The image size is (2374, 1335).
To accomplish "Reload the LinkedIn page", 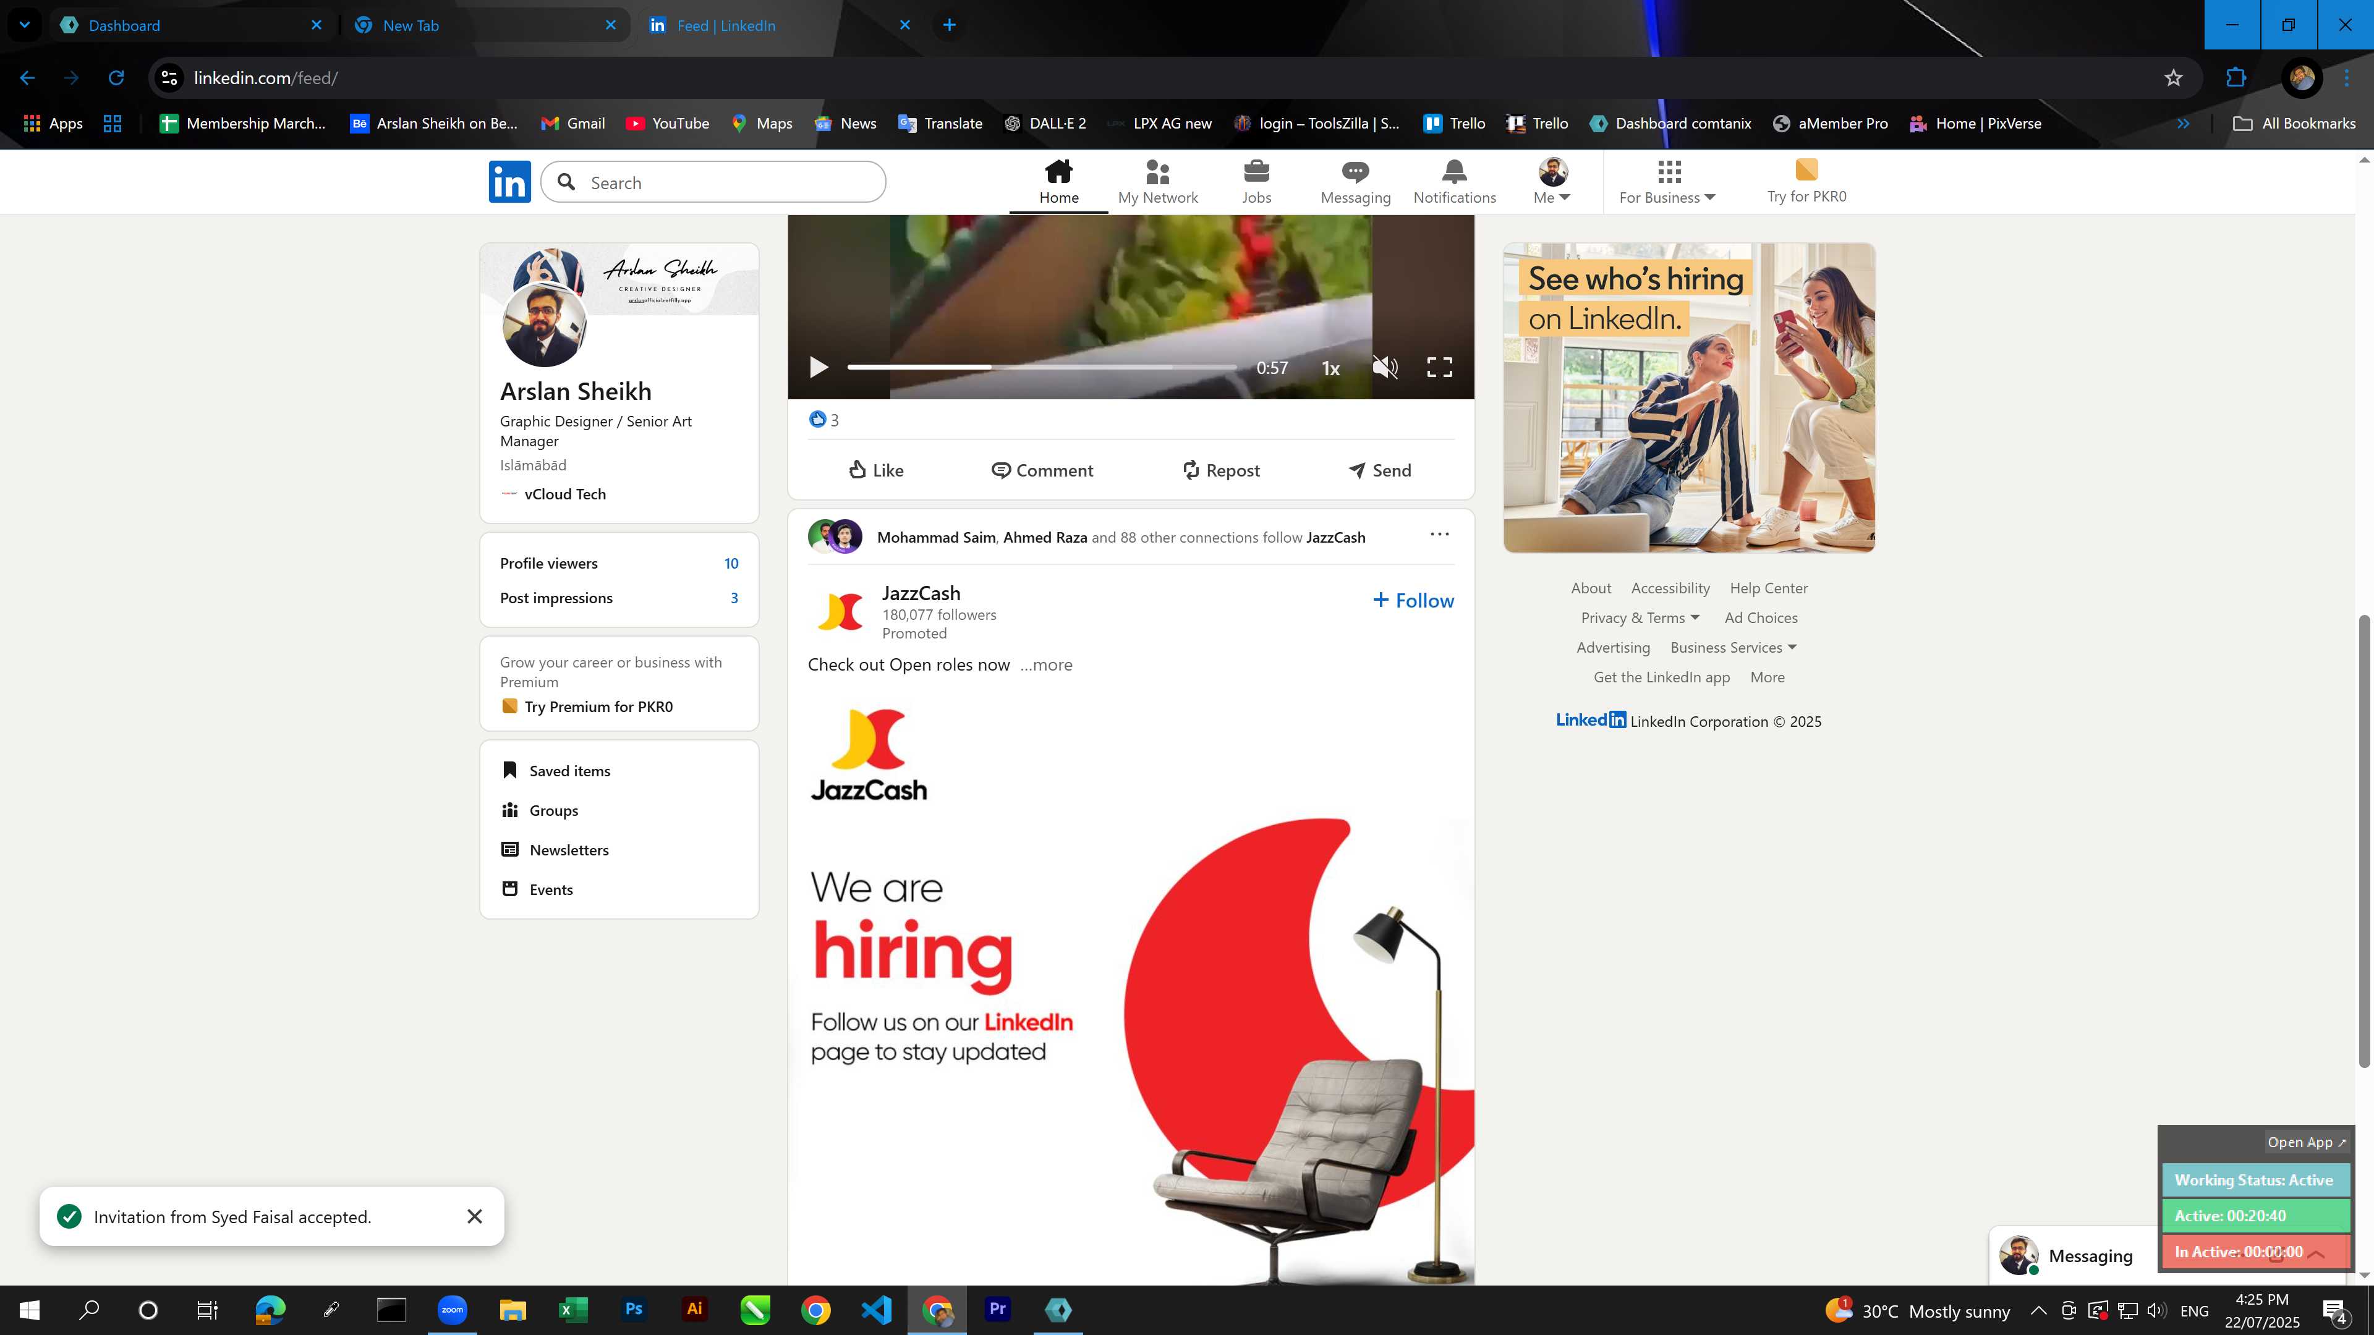I will point(116,78).
